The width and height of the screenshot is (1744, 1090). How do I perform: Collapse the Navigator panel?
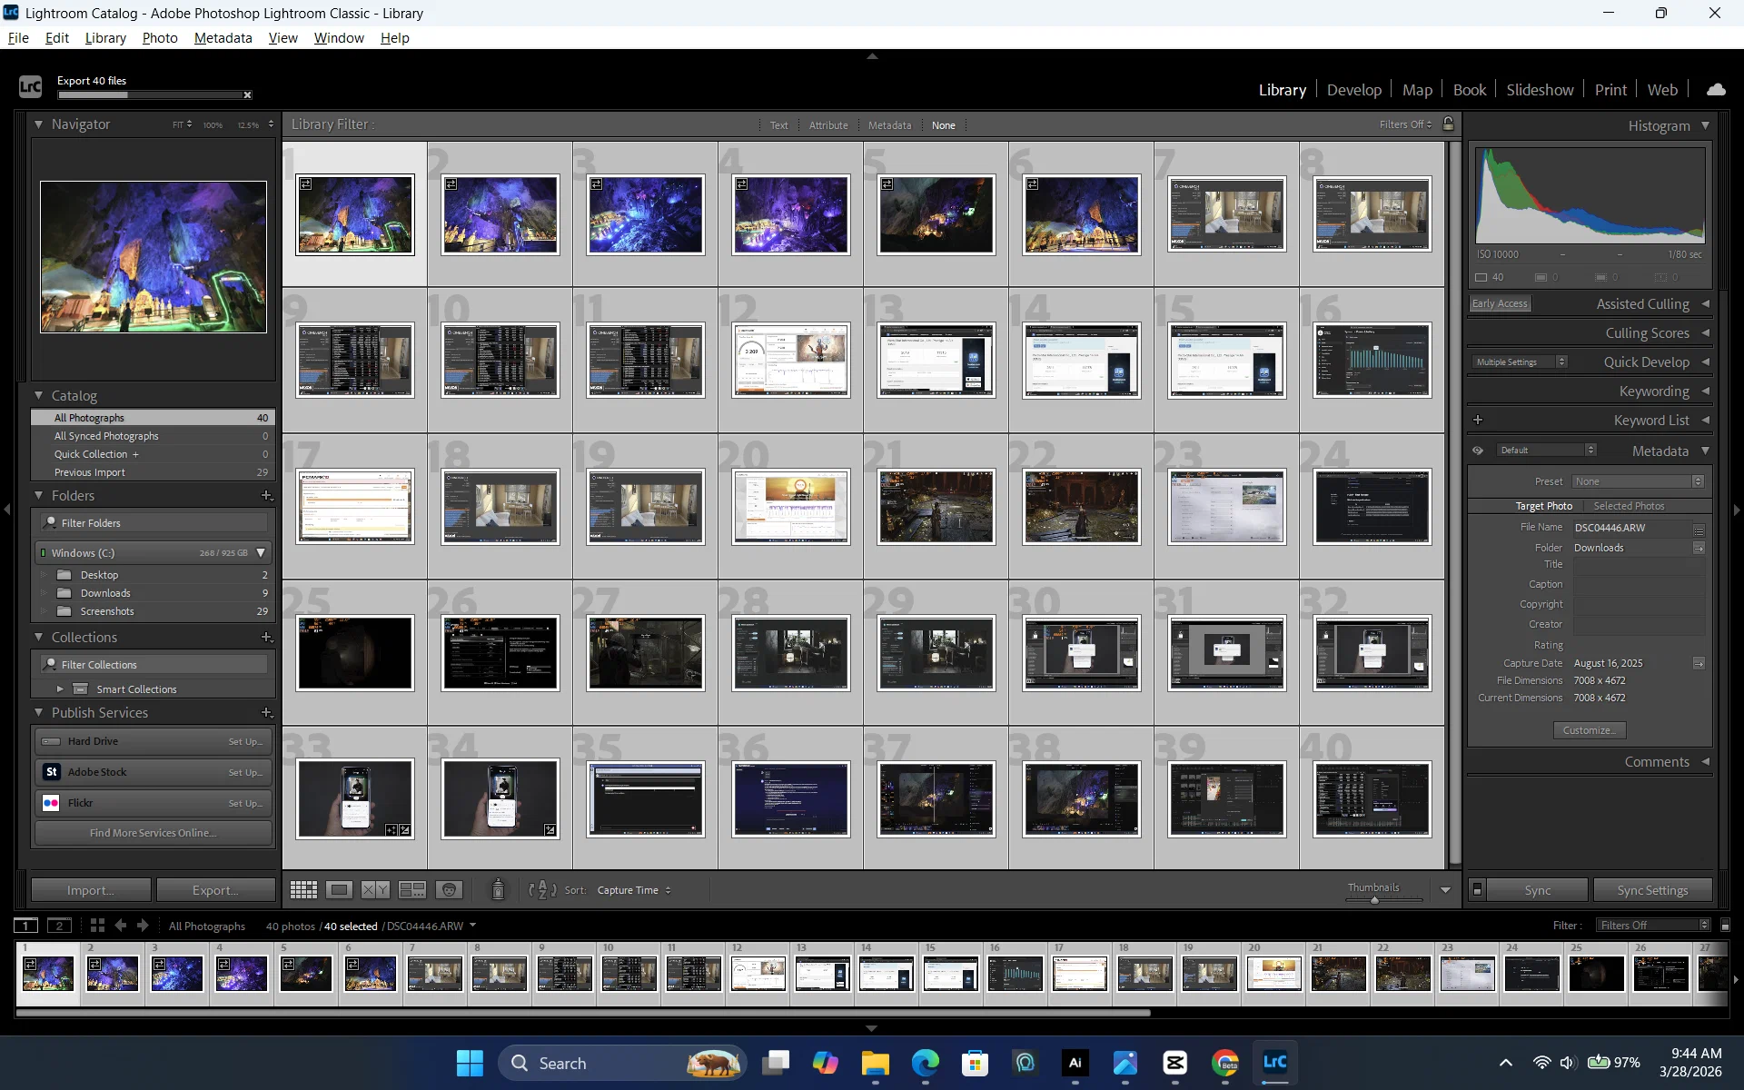coord(38,124)
